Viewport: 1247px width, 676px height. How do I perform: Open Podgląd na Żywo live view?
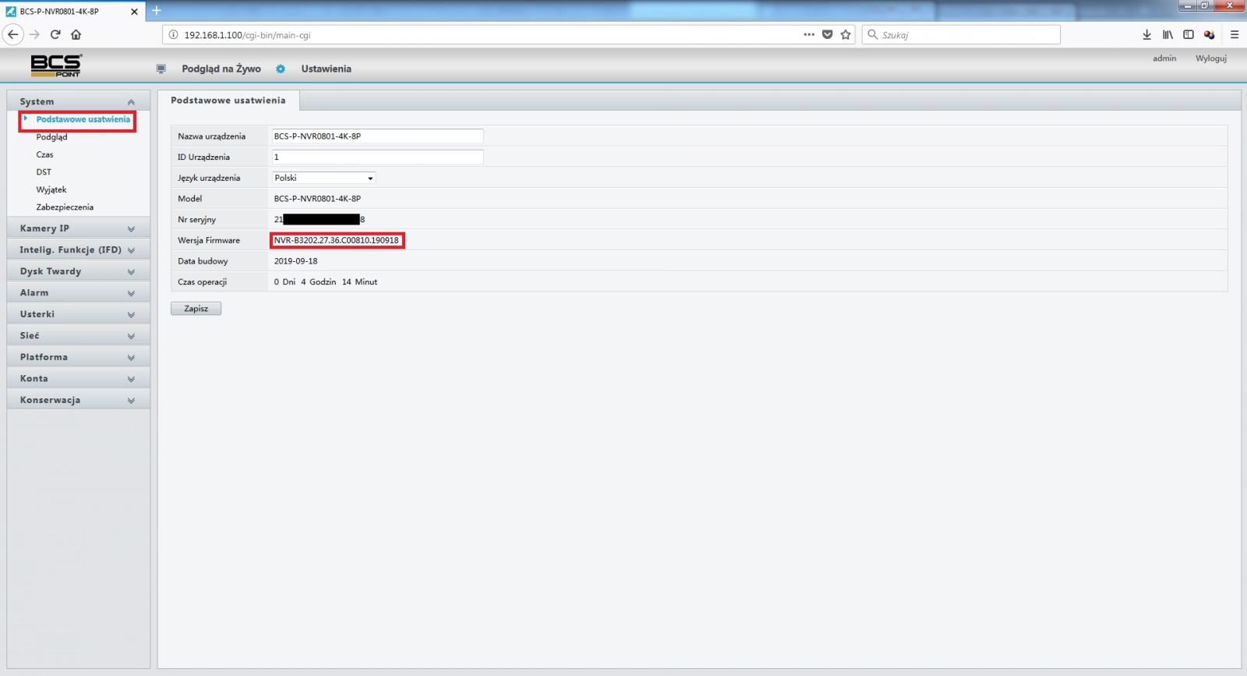pyautogui.click(x=221, y=69)
